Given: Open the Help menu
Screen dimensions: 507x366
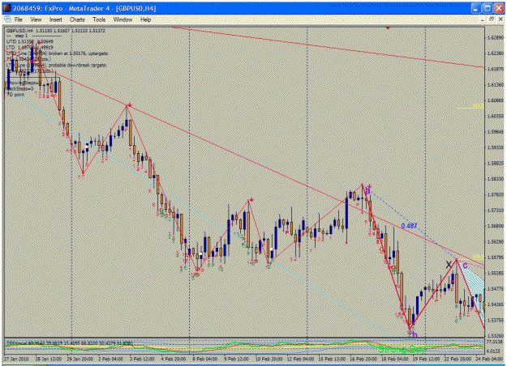Looking at the screenshot, I should (145, 19).
